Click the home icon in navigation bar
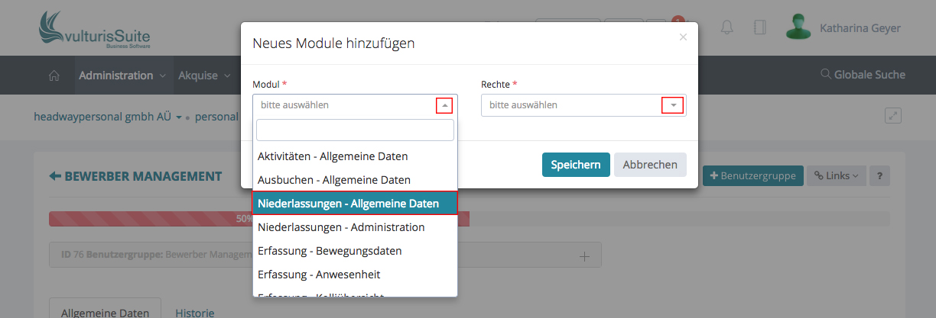 pos(54,75)
